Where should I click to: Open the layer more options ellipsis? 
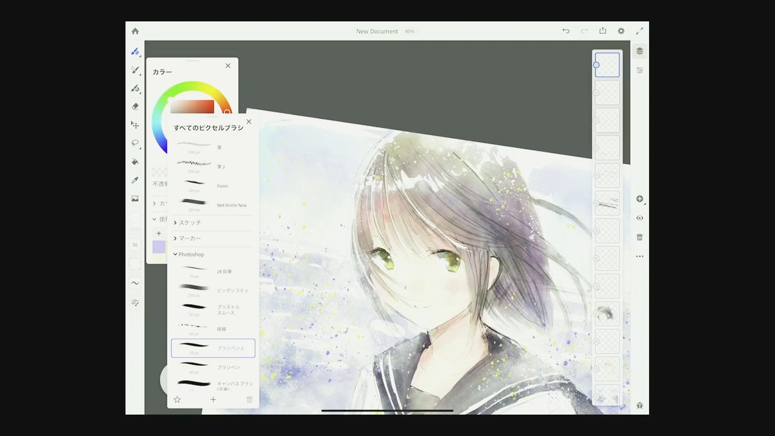click(x=639, y=256)
